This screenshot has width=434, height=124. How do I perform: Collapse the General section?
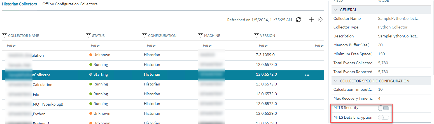(335, 10)
